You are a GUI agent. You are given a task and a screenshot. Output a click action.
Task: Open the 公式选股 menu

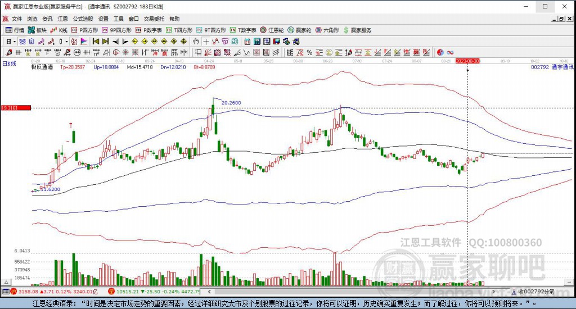coord(83,19)
